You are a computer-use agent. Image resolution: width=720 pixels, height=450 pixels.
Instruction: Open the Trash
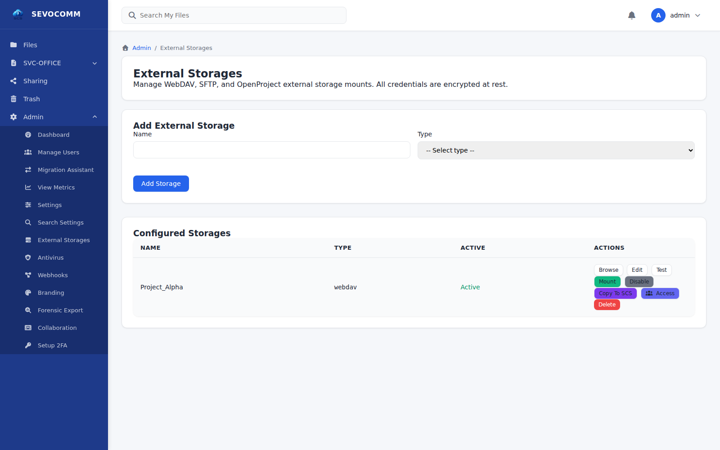tap(31, 99)
